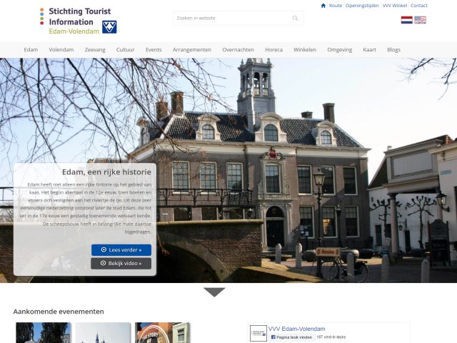Open the Volendam menu item

[61, 50]
